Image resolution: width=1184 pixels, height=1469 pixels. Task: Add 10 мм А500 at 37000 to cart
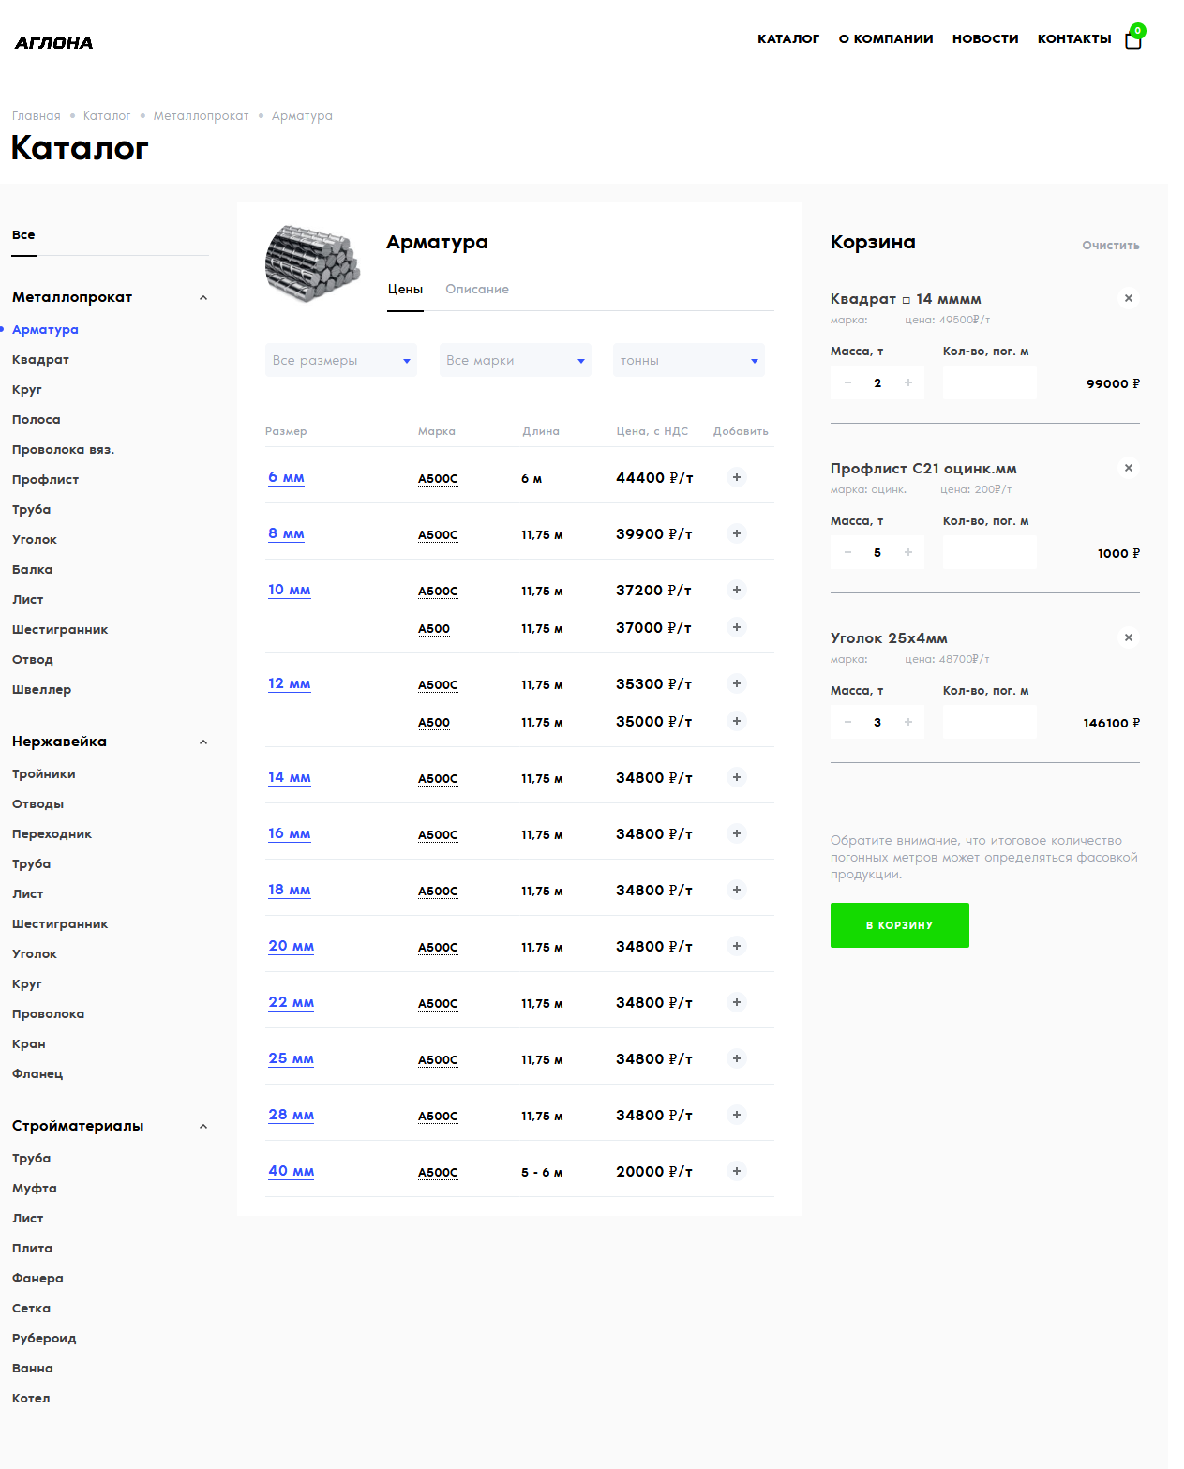[x=737, y=627]
